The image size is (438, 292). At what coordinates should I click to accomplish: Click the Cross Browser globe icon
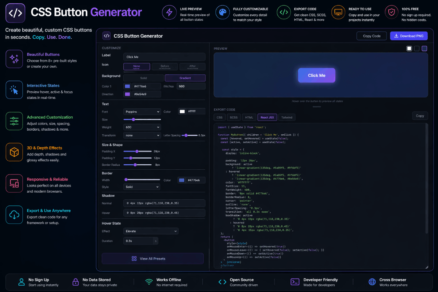coord(372,282)
